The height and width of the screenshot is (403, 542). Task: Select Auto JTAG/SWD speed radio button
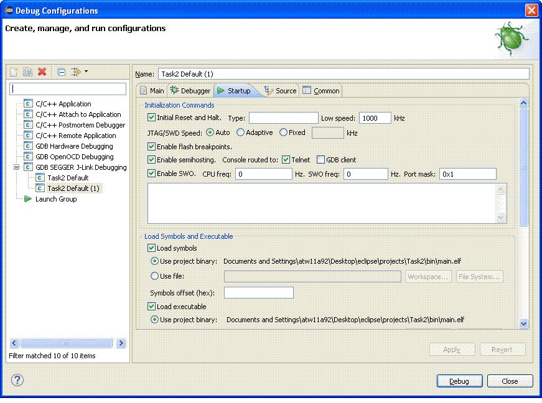(210, 132)
